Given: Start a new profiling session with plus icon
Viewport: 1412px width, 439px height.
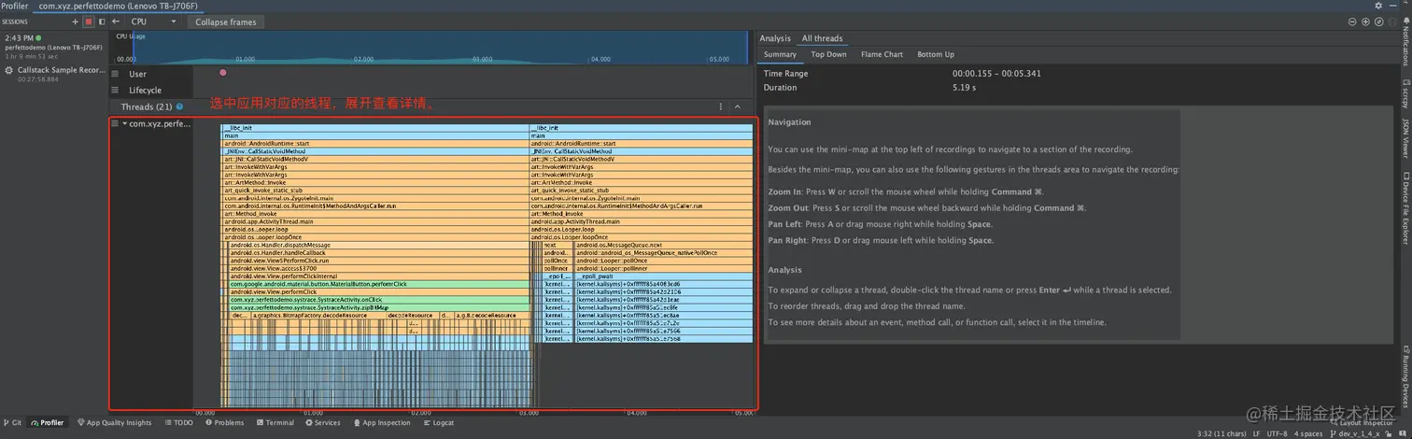Looking at the screenshot, I should click(x=76, y=21).
